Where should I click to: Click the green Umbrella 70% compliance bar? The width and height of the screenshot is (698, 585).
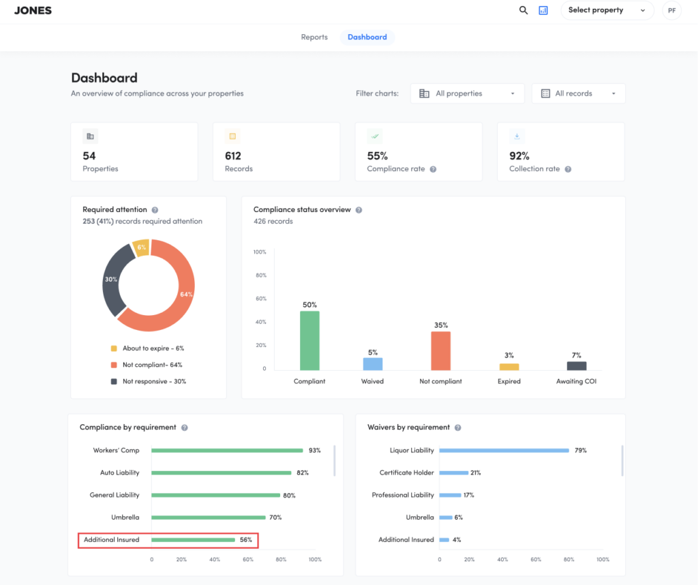[209, 517]
